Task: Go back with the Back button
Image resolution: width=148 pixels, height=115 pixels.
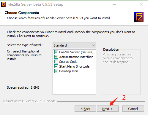Action: pos(85,109)
